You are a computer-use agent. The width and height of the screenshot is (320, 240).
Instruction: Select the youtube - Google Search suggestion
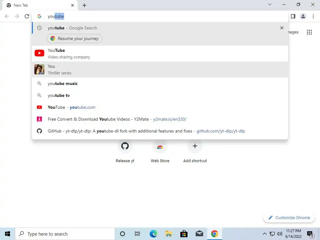click(160, 28)
